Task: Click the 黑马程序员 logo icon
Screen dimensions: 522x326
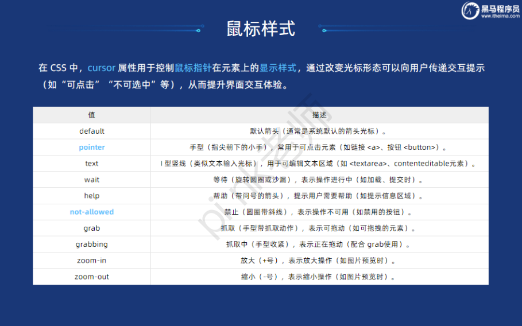Action: [x=470, y=11]
